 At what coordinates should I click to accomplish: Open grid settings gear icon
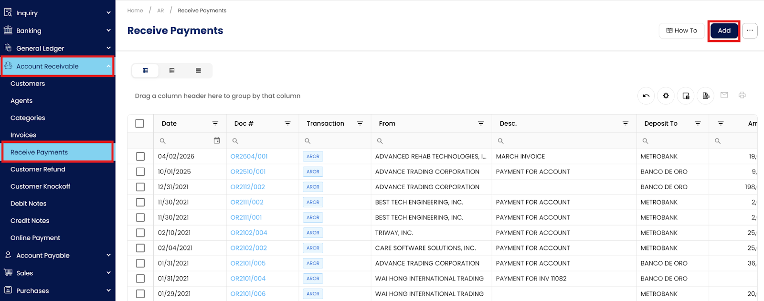coord(666,96)
